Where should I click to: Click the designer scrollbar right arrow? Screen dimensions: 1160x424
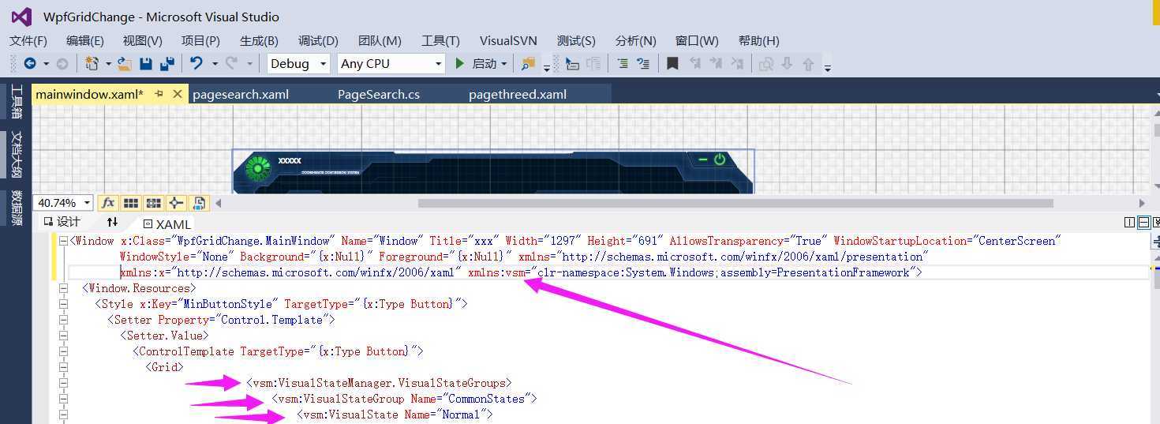(1141, 203)
